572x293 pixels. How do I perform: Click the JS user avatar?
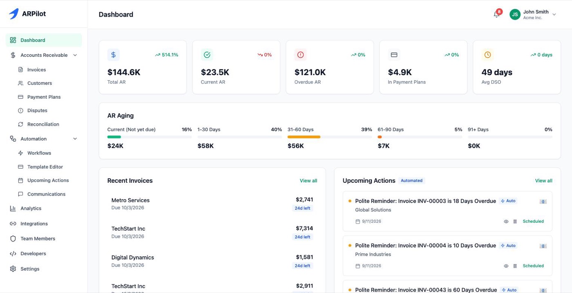(x=515, y=14)
